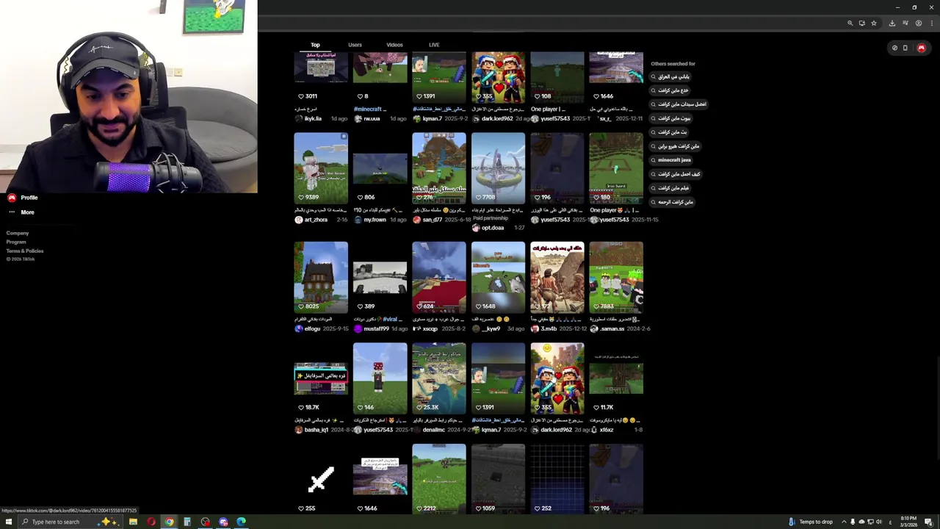Viewport: 940px width, 529px height.
Task: Open the Chrome zoom-out magnifier icon
Action: tap(850, 23)
